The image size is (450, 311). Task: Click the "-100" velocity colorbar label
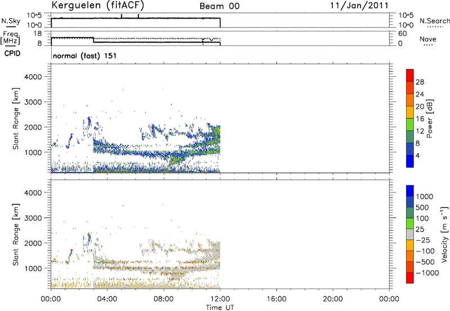tap(425, 251)
